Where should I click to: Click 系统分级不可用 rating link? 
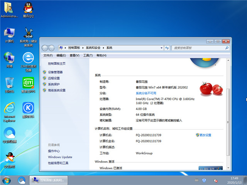146,93
